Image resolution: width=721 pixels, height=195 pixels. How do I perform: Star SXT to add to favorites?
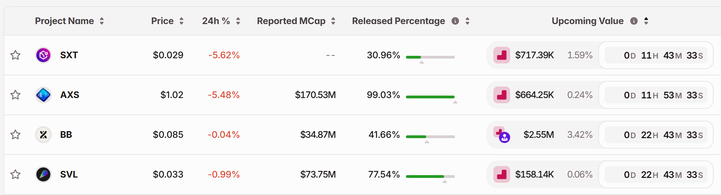(15, 55)
